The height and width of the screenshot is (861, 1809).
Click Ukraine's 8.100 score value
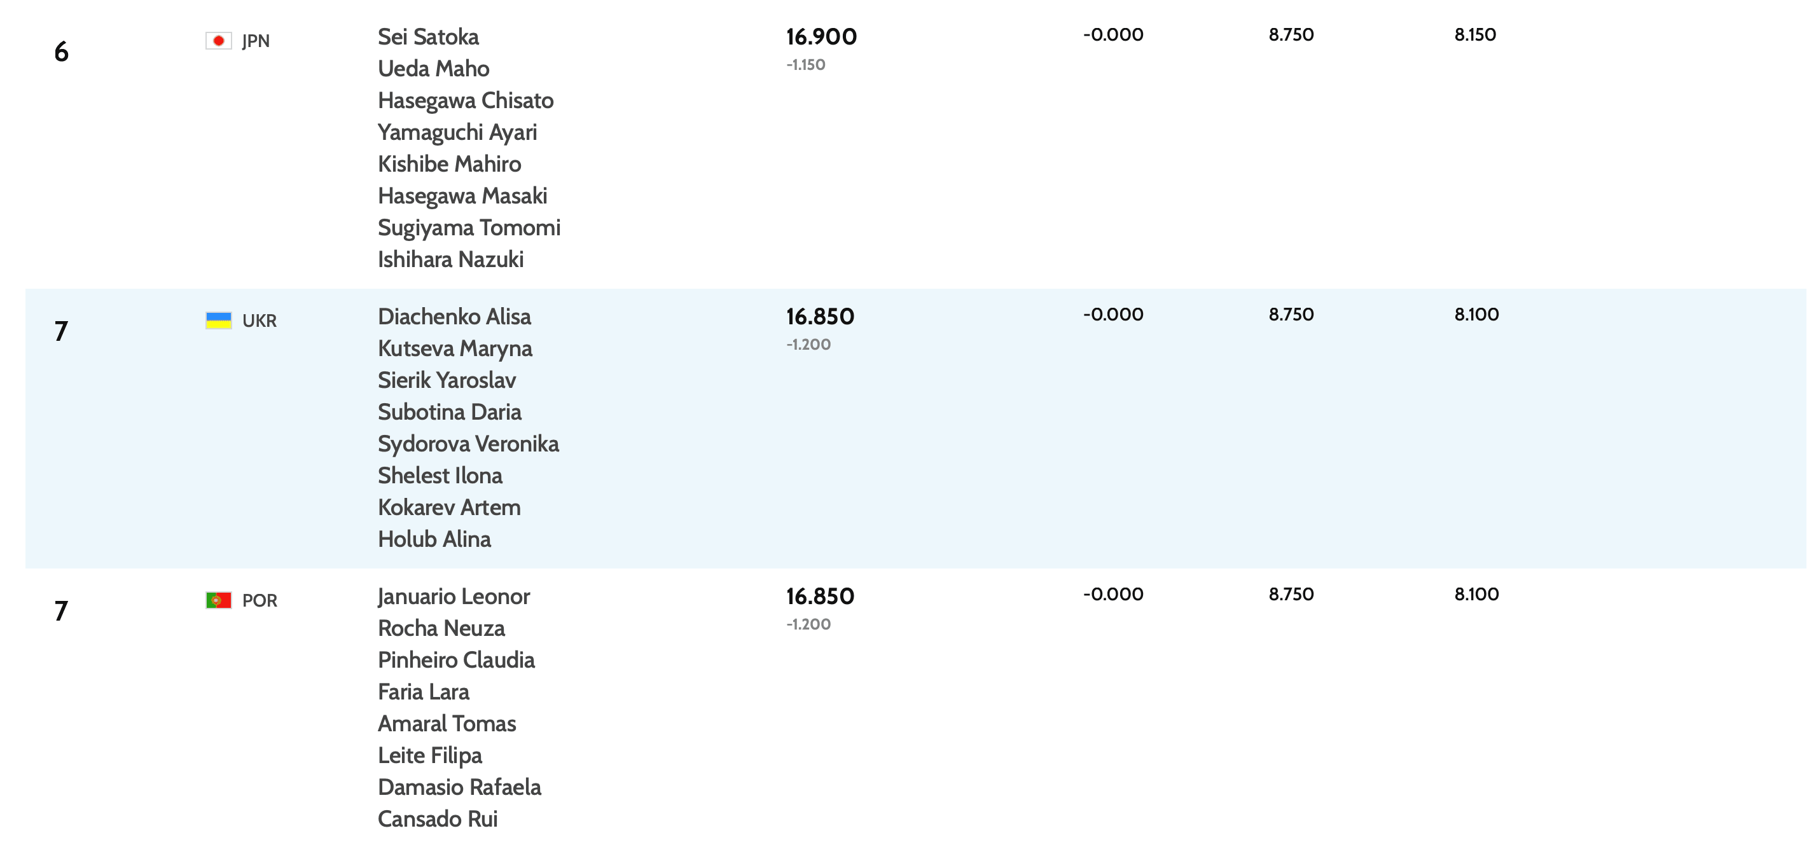click(x=1476, y=314)
